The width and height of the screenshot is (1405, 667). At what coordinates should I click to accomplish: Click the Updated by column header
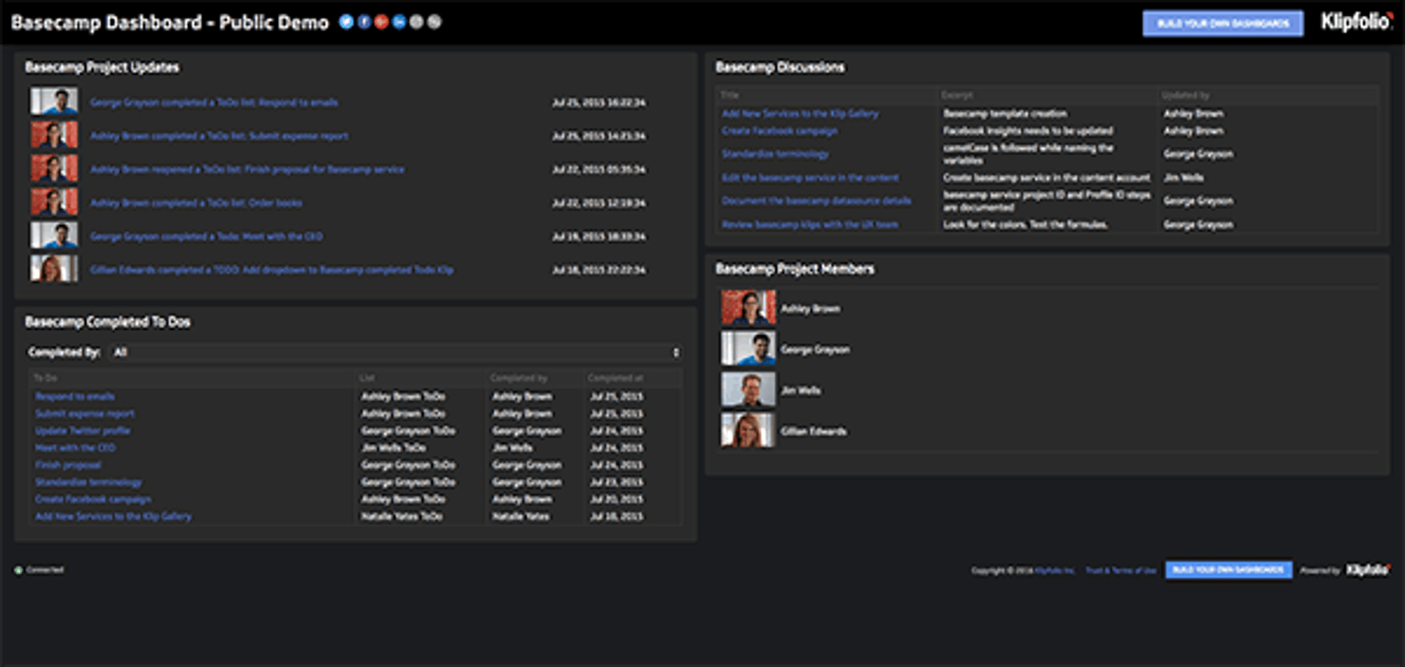(x=1185, y=95)
